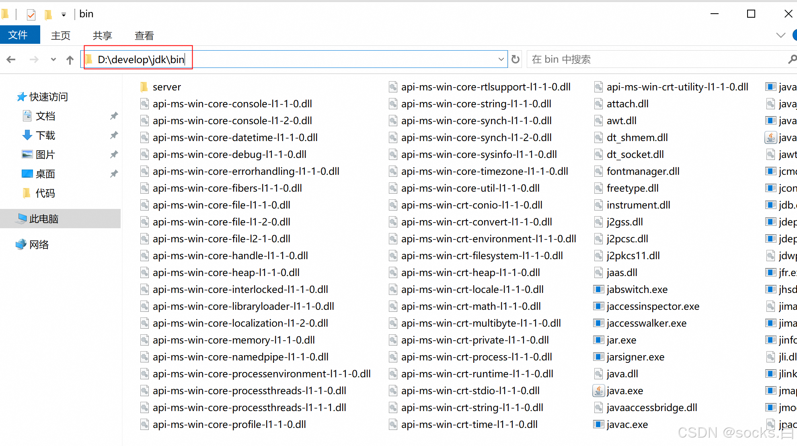797x446 pixels.
Task: Click the Quick access star icon
Action: (22, 97)
